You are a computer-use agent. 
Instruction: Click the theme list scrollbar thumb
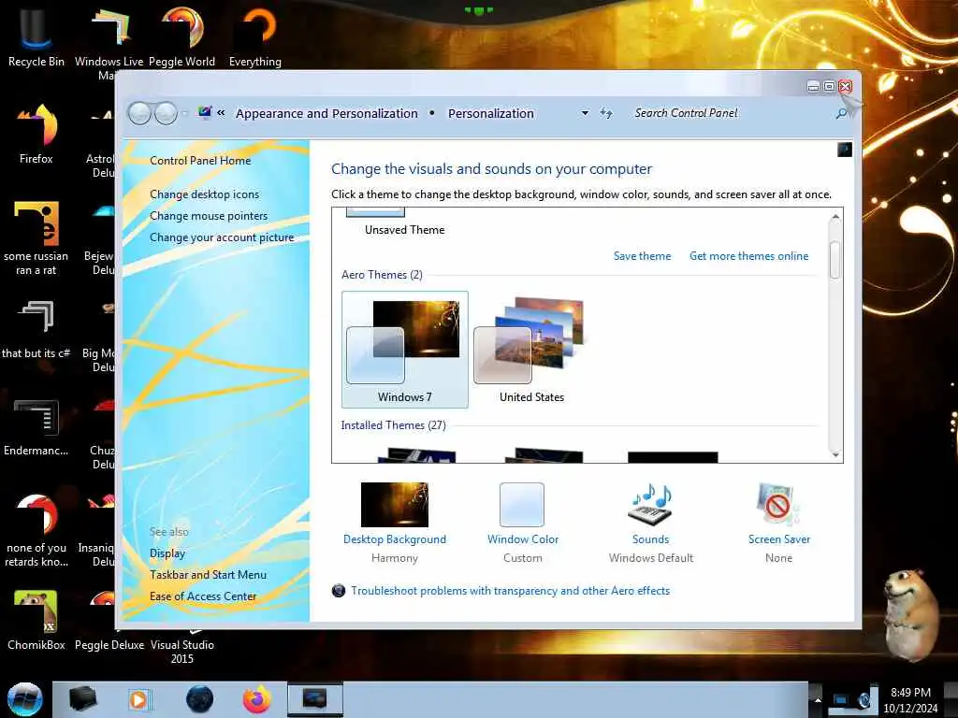(835, 261)
